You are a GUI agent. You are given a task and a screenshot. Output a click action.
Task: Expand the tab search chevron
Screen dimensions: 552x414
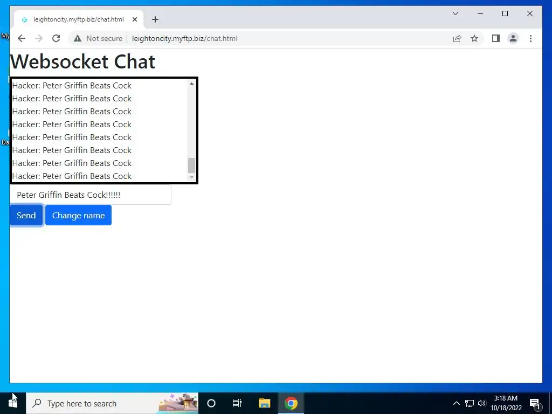point(455,13)
